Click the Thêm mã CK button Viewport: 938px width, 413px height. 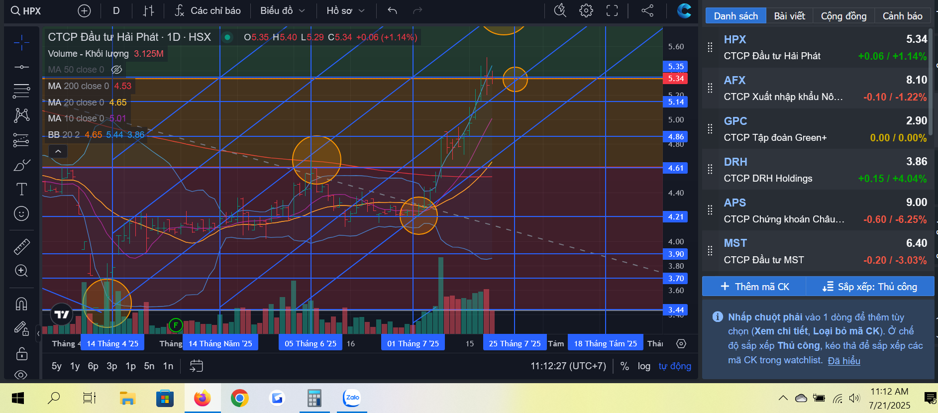click(754, 287)
